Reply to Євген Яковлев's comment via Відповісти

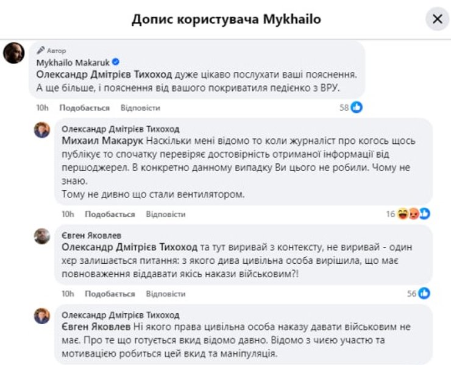[x=166, y=294]
